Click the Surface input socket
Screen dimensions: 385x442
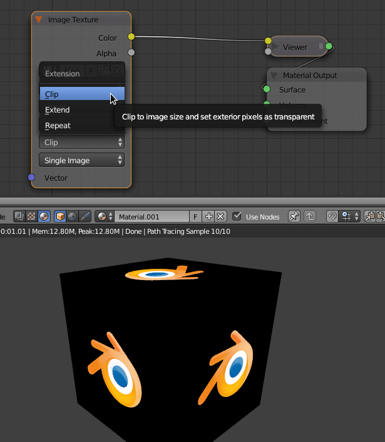coord(267,89)
